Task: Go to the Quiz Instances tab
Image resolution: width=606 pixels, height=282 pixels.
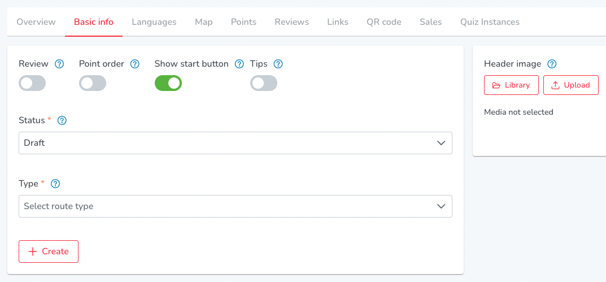Action: (x=490, y=22)
